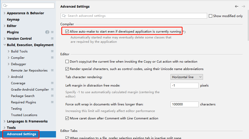
Task: Click the back arrow in Advanced Settings header
Action: click(237, 6)
